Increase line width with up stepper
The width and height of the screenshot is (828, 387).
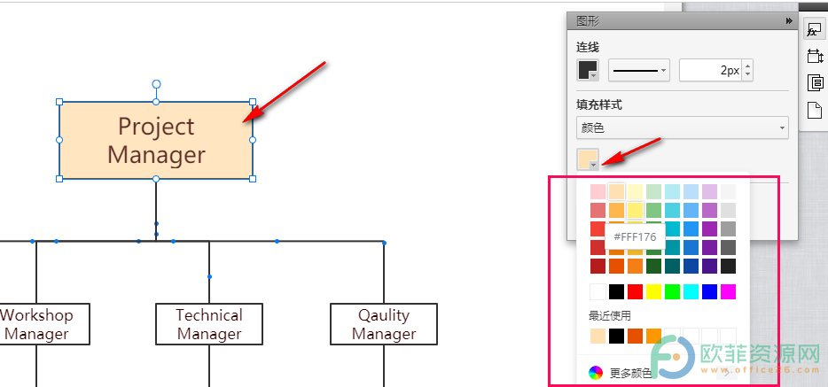(747, 66)
